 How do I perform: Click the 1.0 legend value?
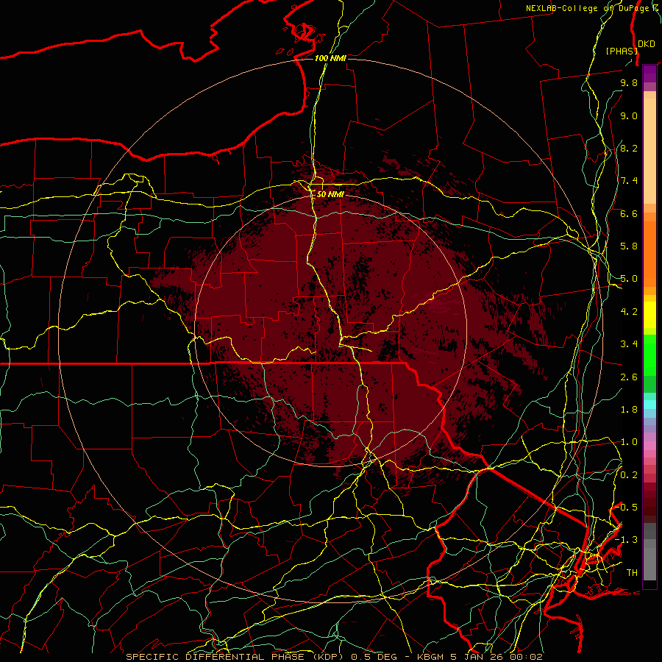(x=629, y=443)
